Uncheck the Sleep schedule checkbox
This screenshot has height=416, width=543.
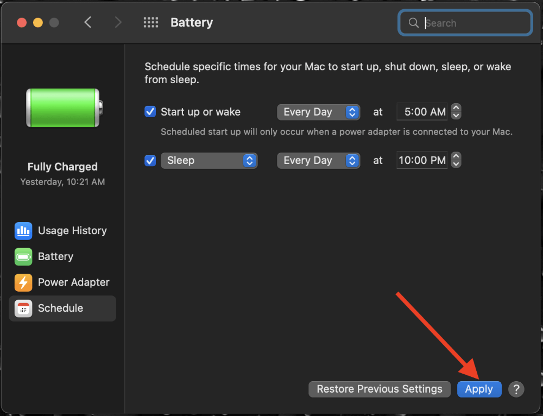coord(150,160)
